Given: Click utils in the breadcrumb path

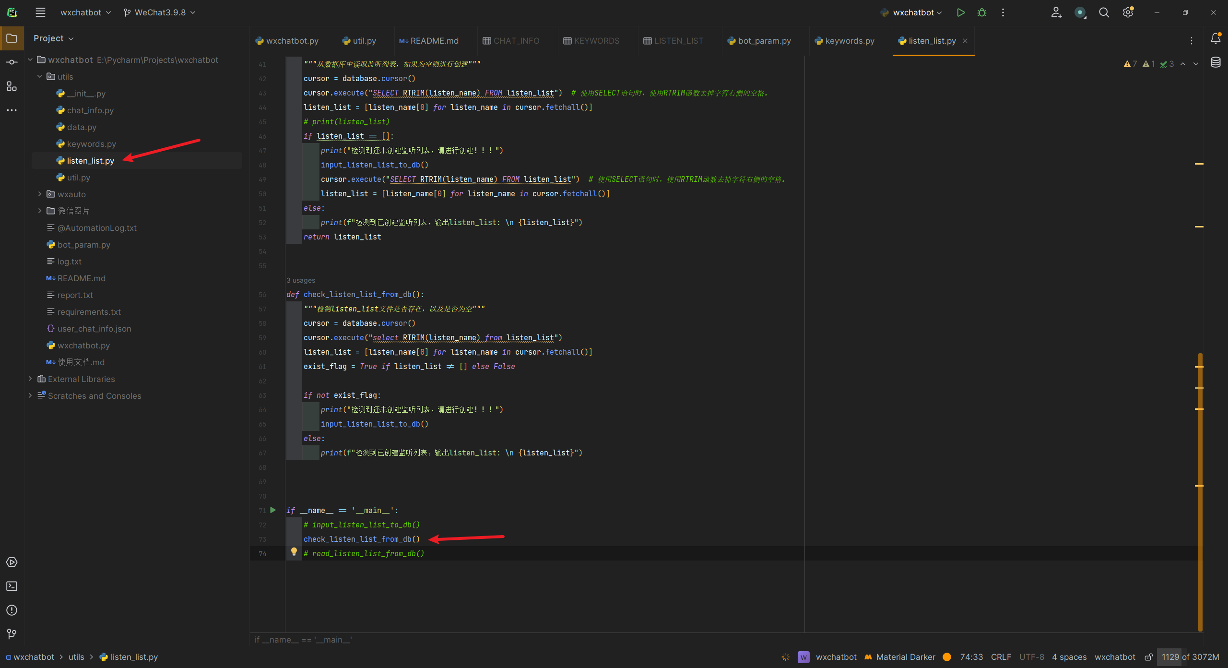Looking at the screenshot, I should coord(76,657).
